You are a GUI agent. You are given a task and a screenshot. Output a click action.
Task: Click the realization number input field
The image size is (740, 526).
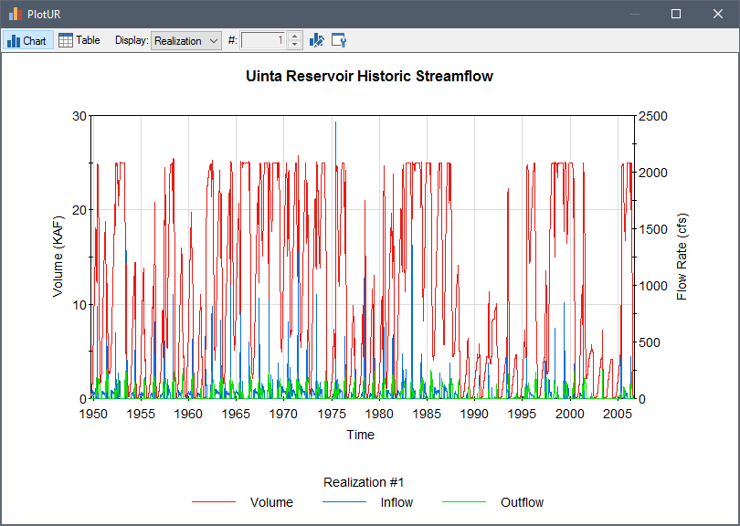pos(263,40)
